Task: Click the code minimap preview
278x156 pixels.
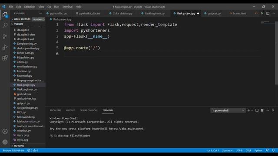Action: click(x=265, y=22)
